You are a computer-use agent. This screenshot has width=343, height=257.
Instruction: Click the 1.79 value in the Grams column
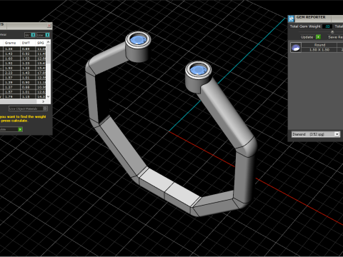[x=9, y=96]
